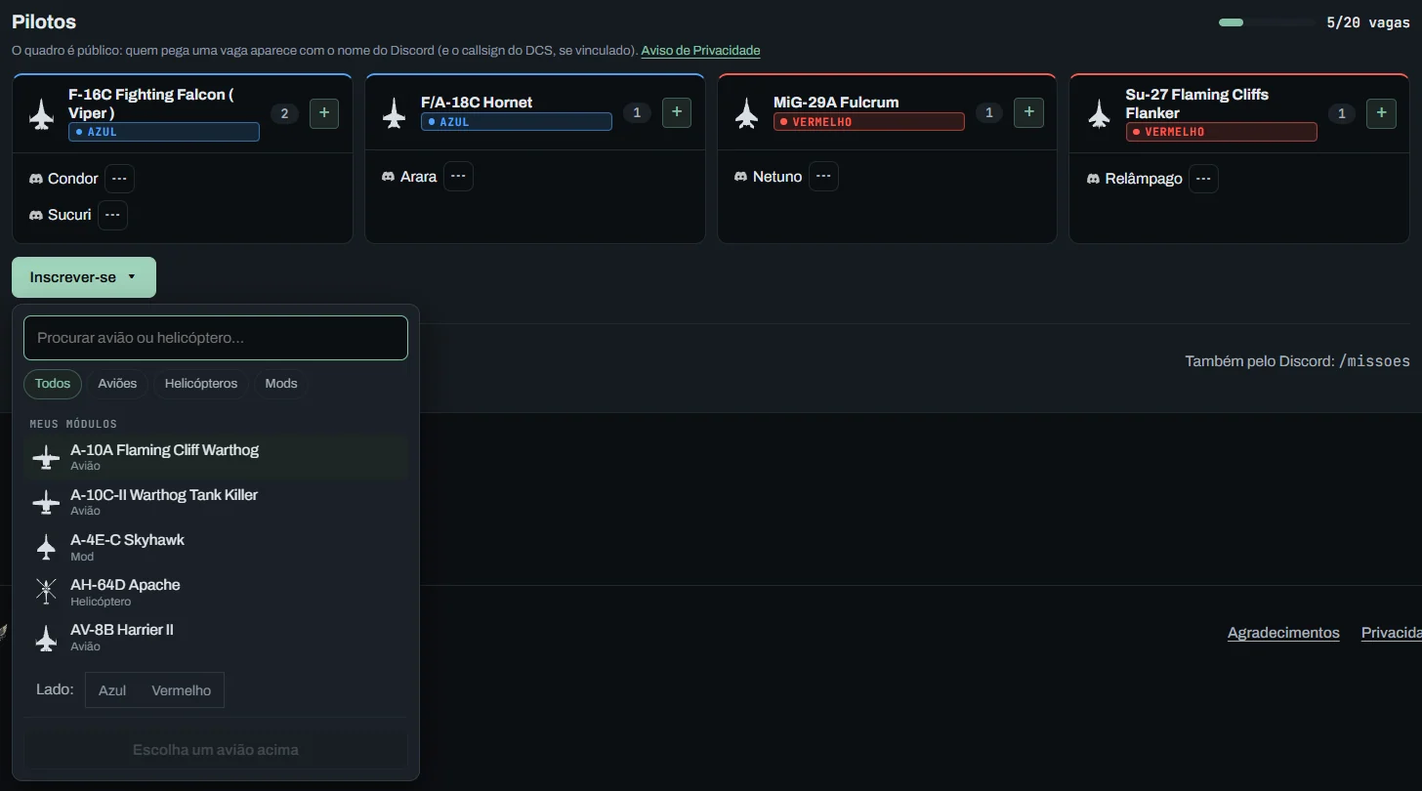Click the F-16C Fighting Falcon jet icon

41,113
